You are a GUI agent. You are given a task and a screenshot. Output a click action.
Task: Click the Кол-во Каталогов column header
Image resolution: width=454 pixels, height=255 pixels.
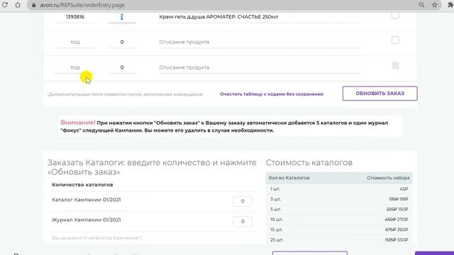(289, 178)
